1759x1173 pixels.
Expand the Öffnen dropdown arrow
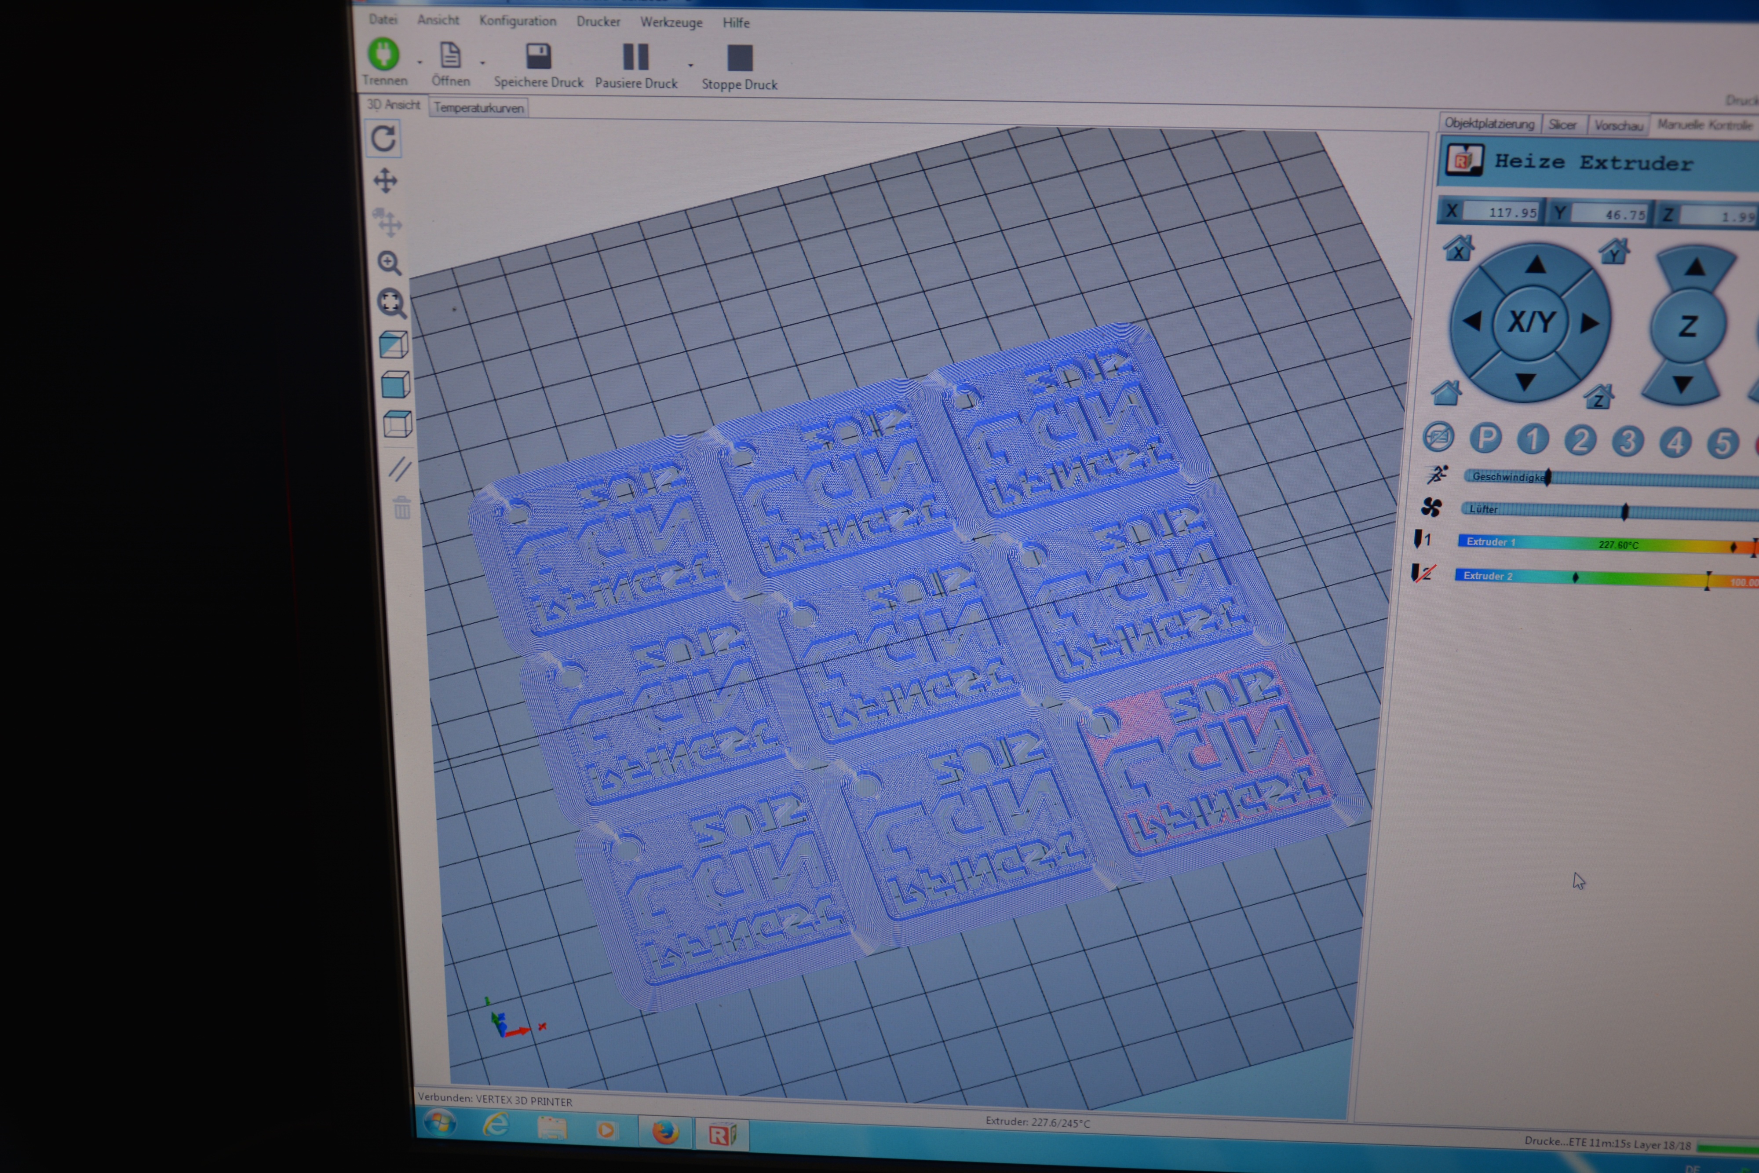(482, 63)
